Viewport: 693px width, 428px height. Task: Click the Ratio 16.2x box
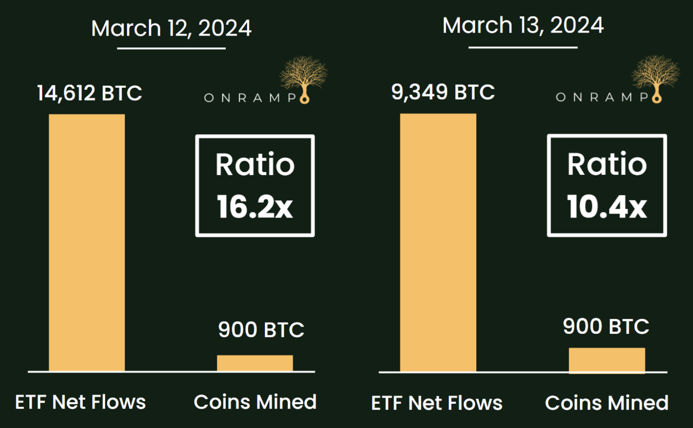click(255, 186)
